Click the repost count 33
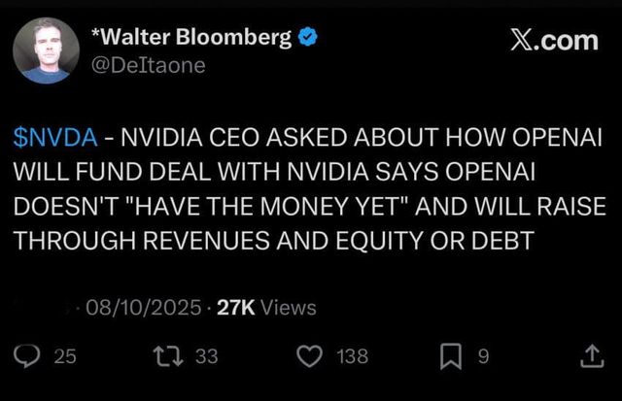Screen dimensions: 622x401 (x=207, y=357)
